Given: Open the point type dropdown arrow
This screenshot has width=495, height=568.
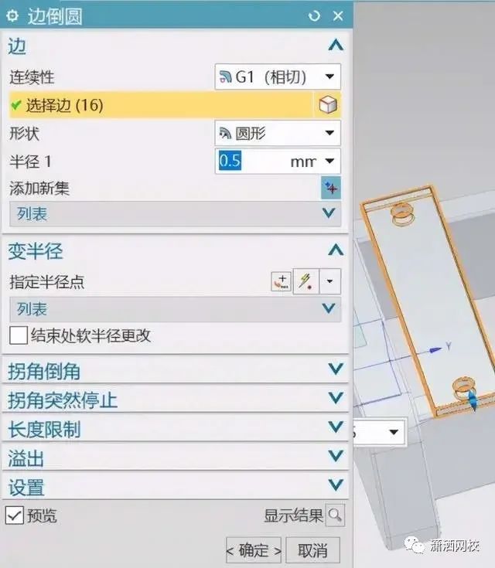Looking at the screenshot, I should coord(329,281).
